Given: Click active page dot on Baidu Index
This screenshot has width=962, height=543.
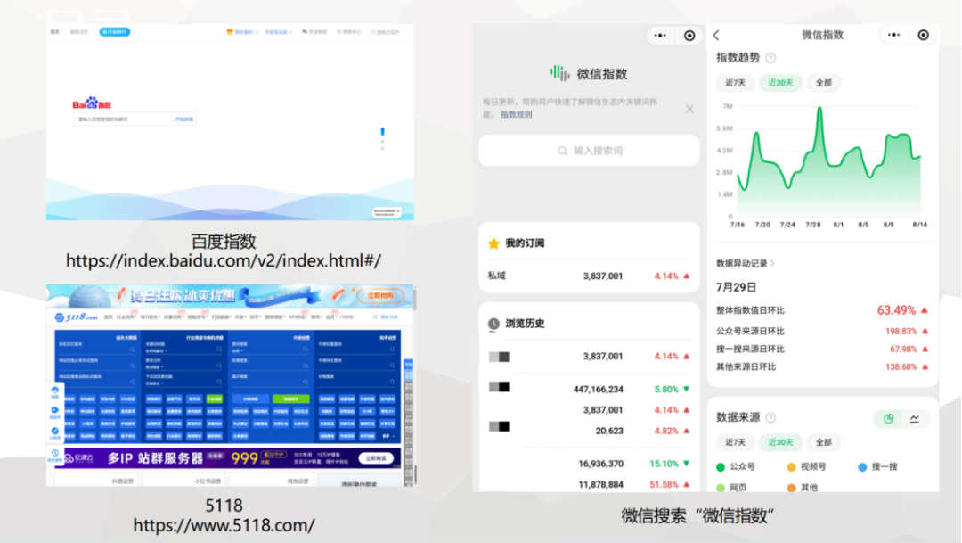Looking at the screenshot, I should [382, 131].
